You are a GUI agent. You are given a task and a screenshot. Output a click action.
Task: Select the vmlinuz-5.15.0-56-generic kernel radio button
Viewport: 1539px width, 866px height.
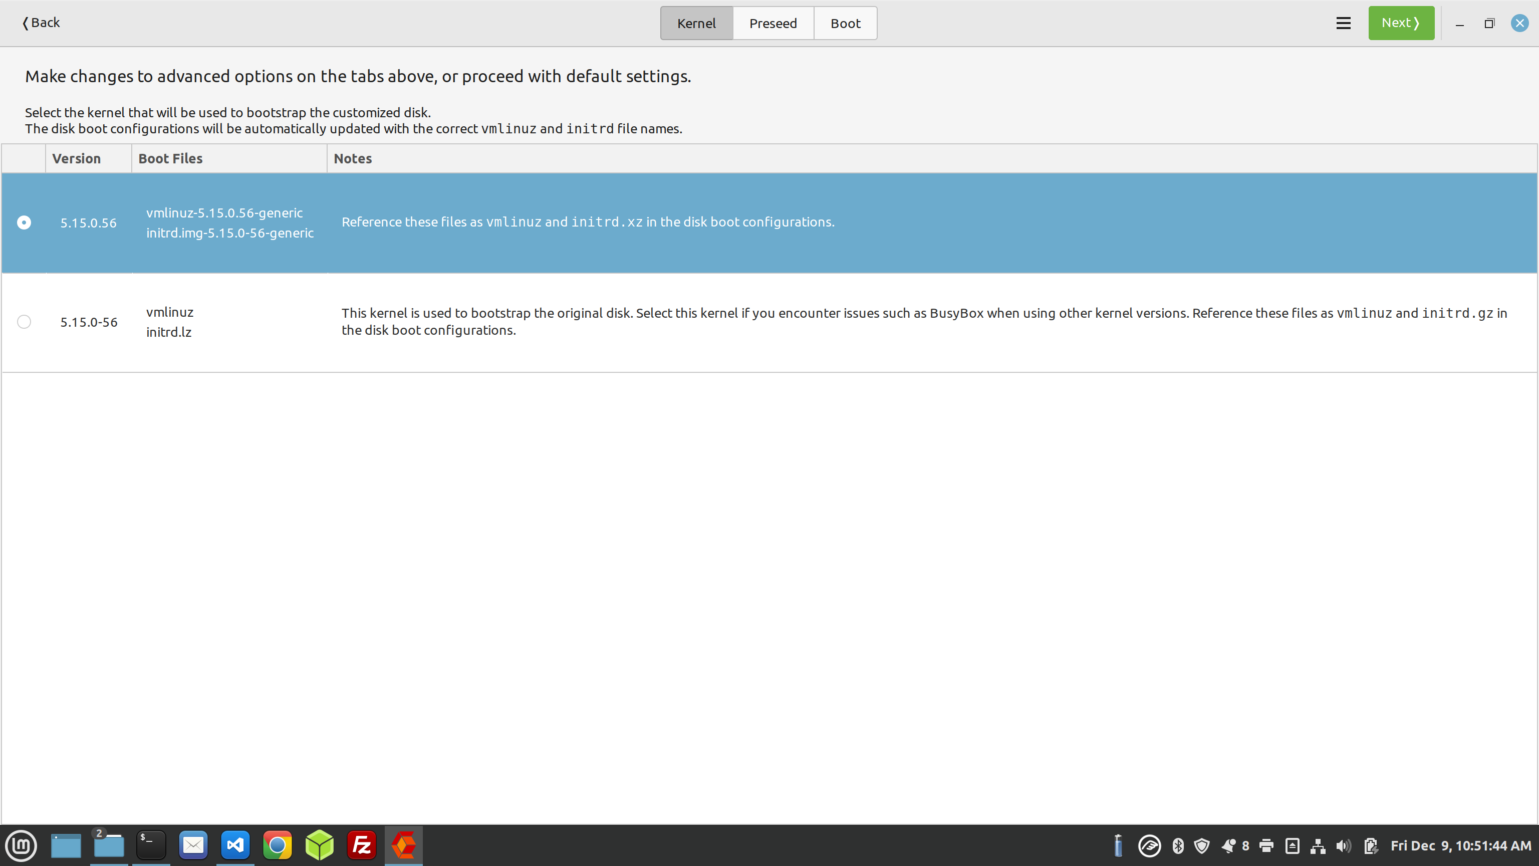point(24,223)
